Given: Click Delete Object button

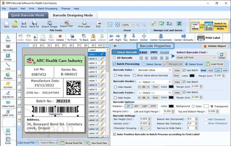Looking at the screenshot, I should 215,46.
